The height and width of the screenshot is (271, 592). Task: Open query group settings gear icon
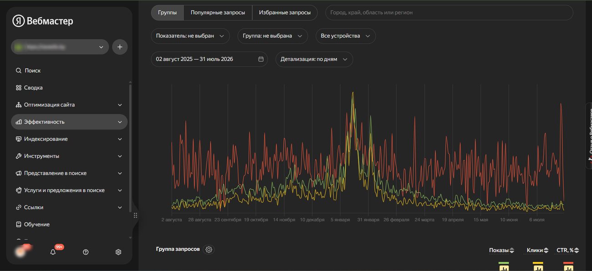click(209, 249)
